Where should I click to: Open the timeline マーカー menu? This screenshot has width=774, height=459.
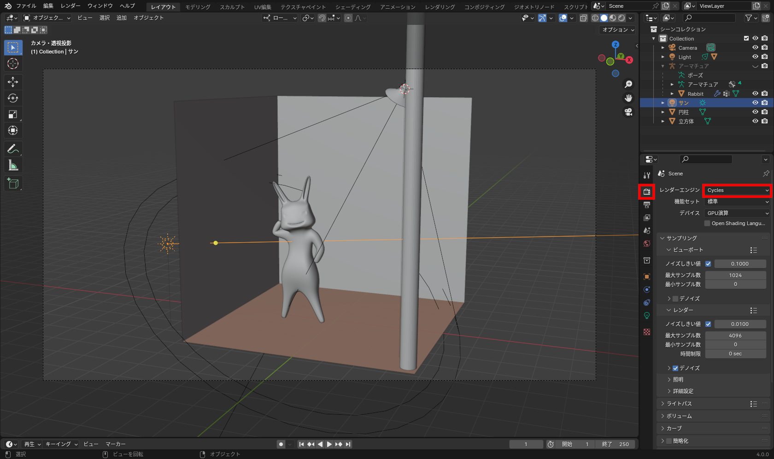click(x=116, y=444)
